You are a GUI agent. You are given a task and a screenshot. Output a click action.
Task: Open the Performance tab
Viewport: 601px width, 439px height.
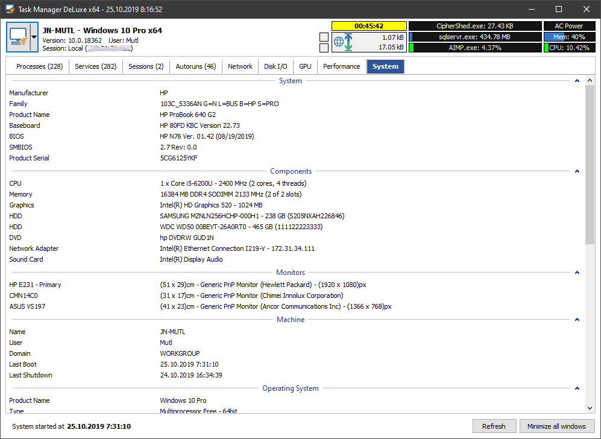tap(342, 66)
